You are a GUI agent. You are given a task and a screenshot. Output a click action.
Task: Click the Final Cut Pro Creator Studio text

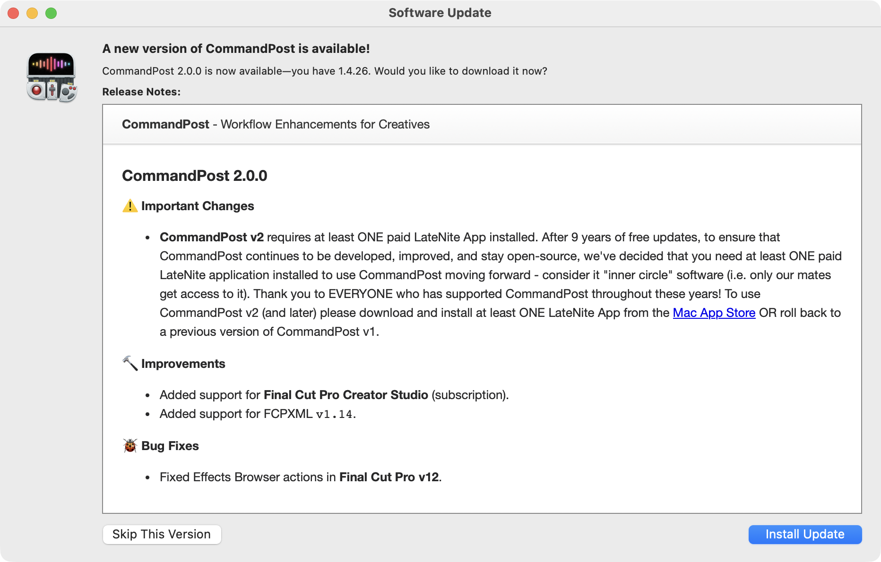tap(345, 395)
